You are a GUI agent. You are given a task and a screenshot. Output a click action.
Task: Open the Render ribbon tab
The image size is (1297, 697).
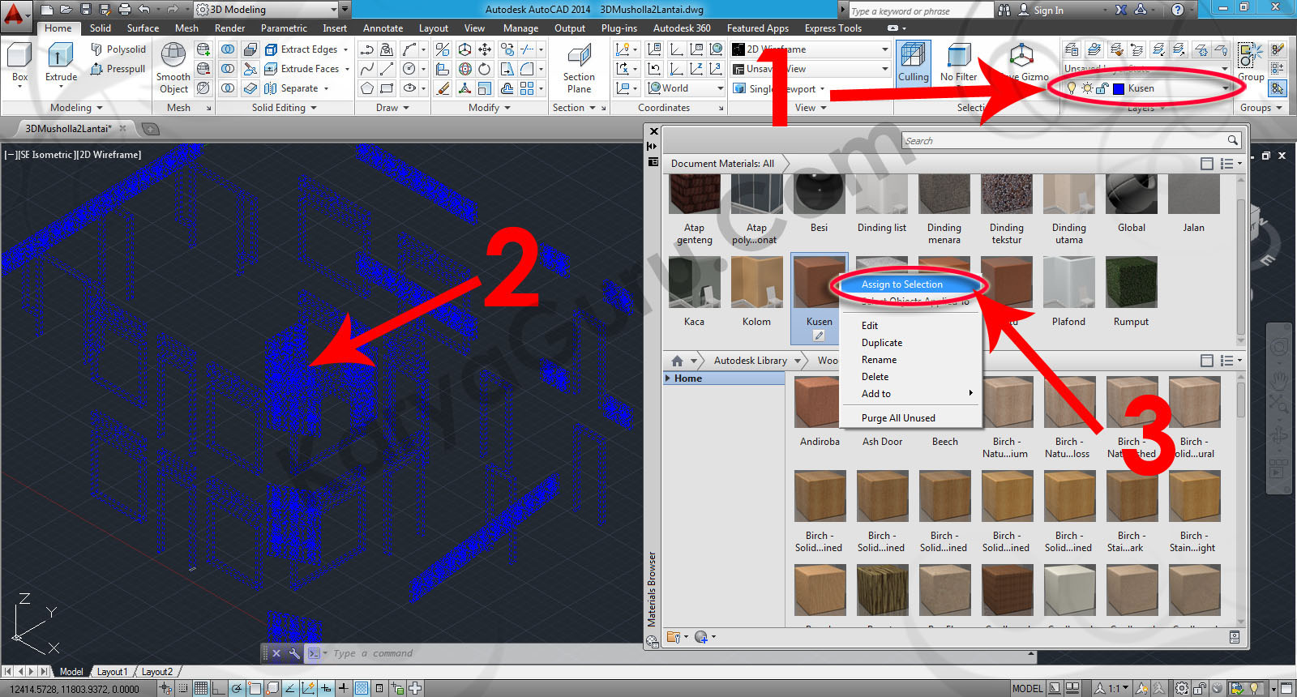(229, 28)
